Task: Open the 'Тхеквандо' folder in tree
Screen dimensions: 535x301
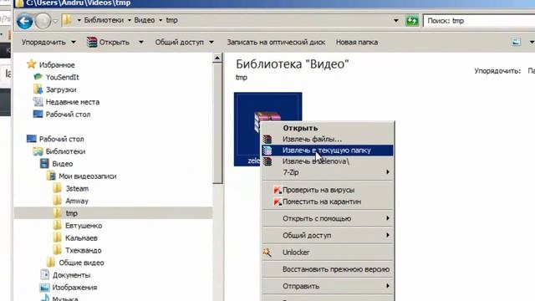Action: pyautogui.click(x=84, y=250)
